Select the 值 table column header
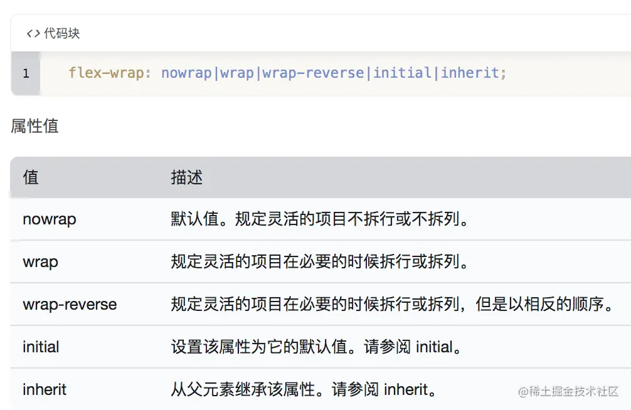 [x=29, y=177]
